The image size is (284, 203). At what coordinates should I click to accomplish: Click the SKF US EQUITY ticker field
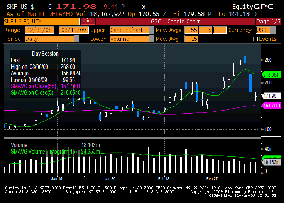(x=41, y=22)
